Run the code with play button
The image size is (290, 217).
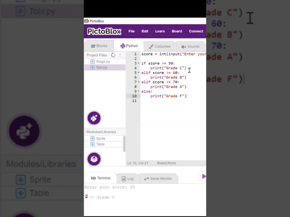(x=203, y=176)
